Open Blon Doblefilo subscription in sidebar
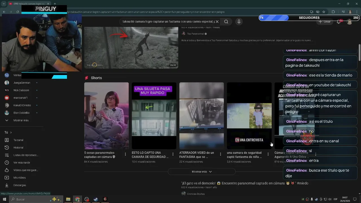 21,113
